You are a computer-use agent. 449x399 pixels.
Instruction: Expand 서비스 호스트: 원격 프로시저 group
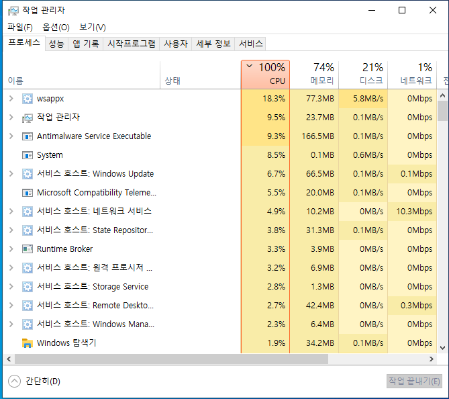[11, 268]
